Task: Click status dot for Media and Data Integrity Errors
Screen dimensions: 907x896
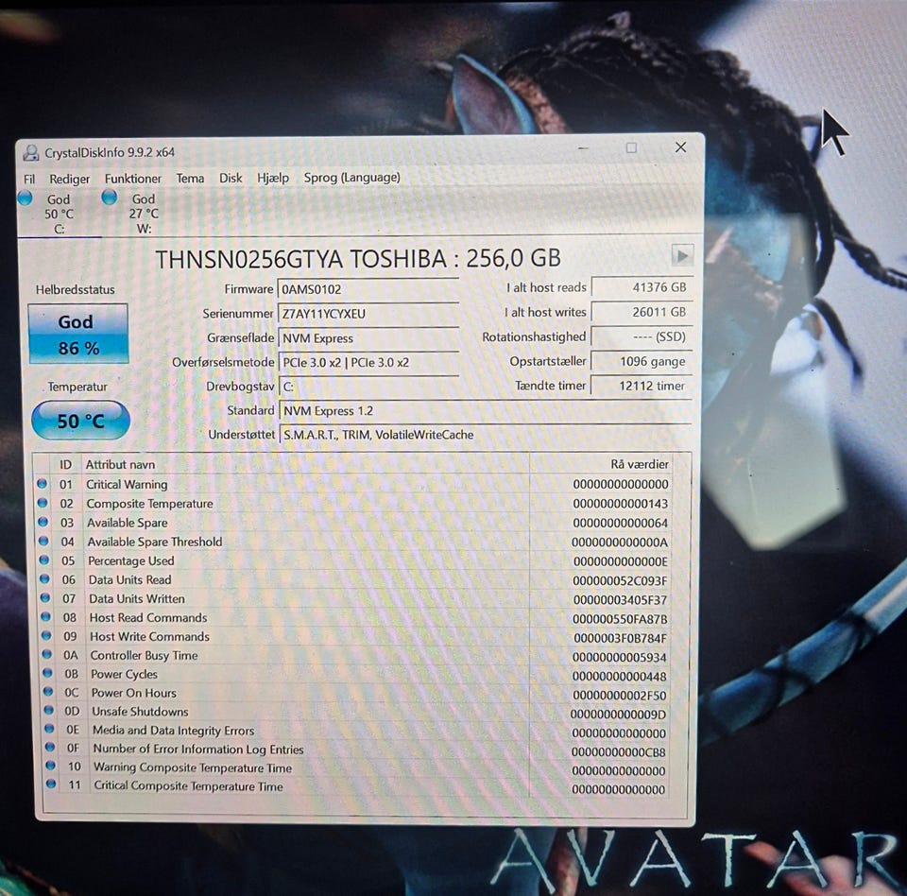Action: [x=49, y=729]
